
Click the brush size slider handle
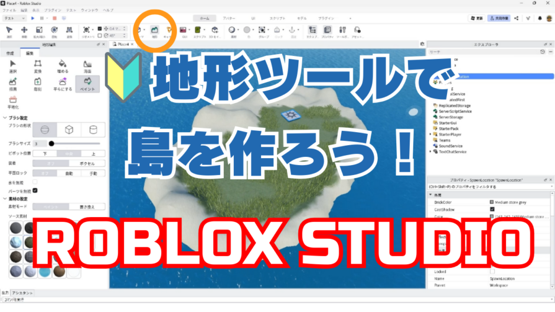point(51,143)
